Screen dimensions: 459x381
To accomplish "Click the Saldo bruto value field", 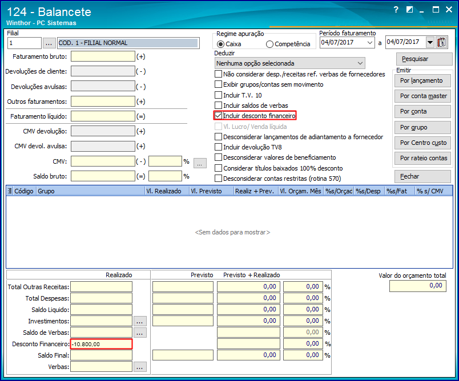I will click(103, 176).
